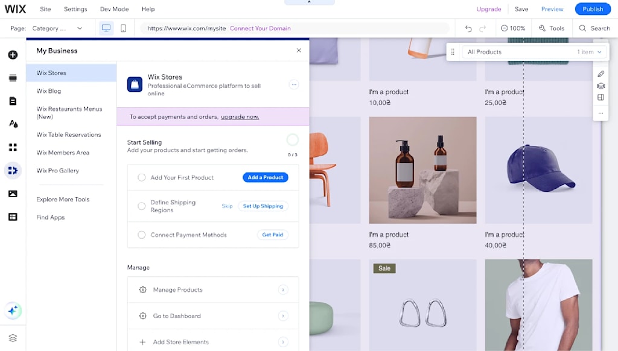Click the AI assistant sparkle icon

13,311
